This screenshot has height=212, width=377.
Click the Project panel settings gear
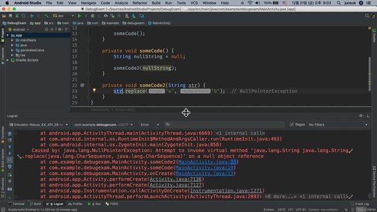[59, 29]
